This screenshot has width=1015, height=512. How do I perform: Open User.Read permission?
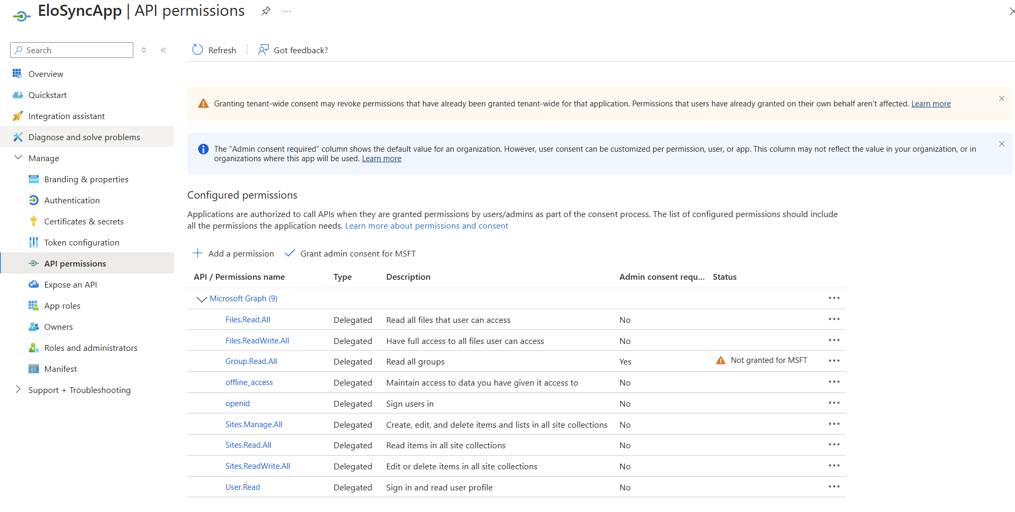pos(243,487)
